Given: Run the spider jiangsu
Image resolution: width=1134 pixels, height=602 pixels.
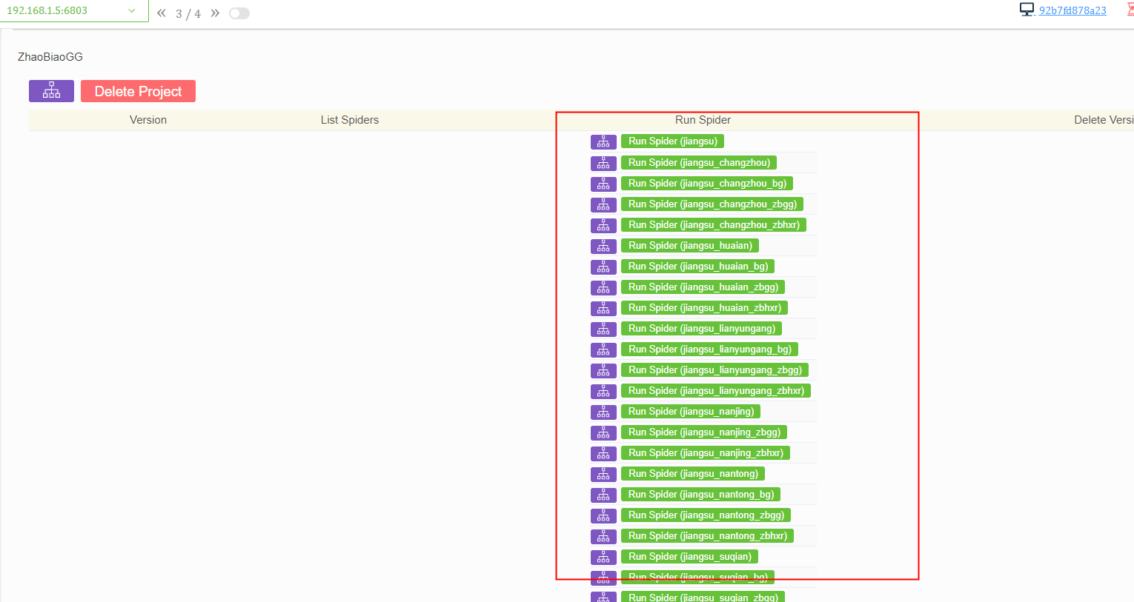Looking at the screenshot, I should (673, 141).
